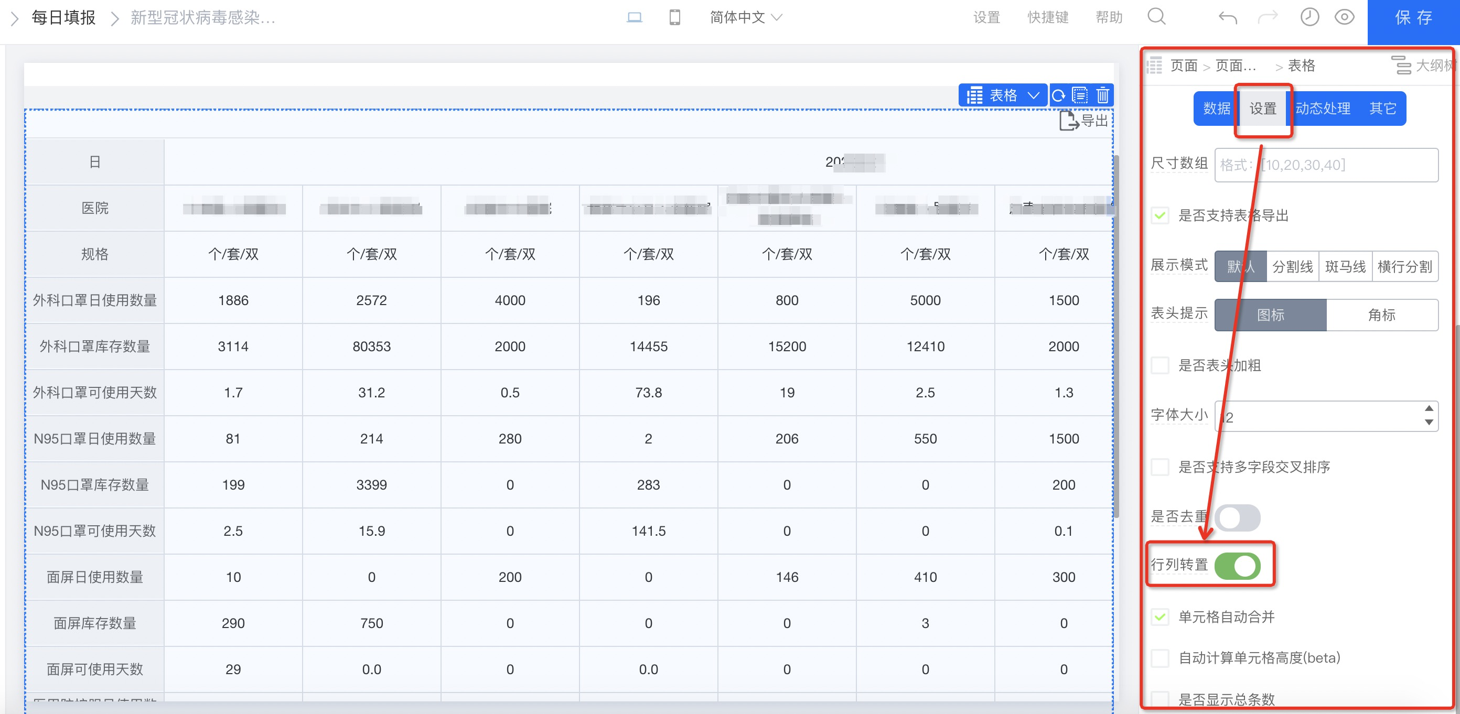1460x714 pixels.
Task: Click the table refresh icon
Action: pos(1058,95)
